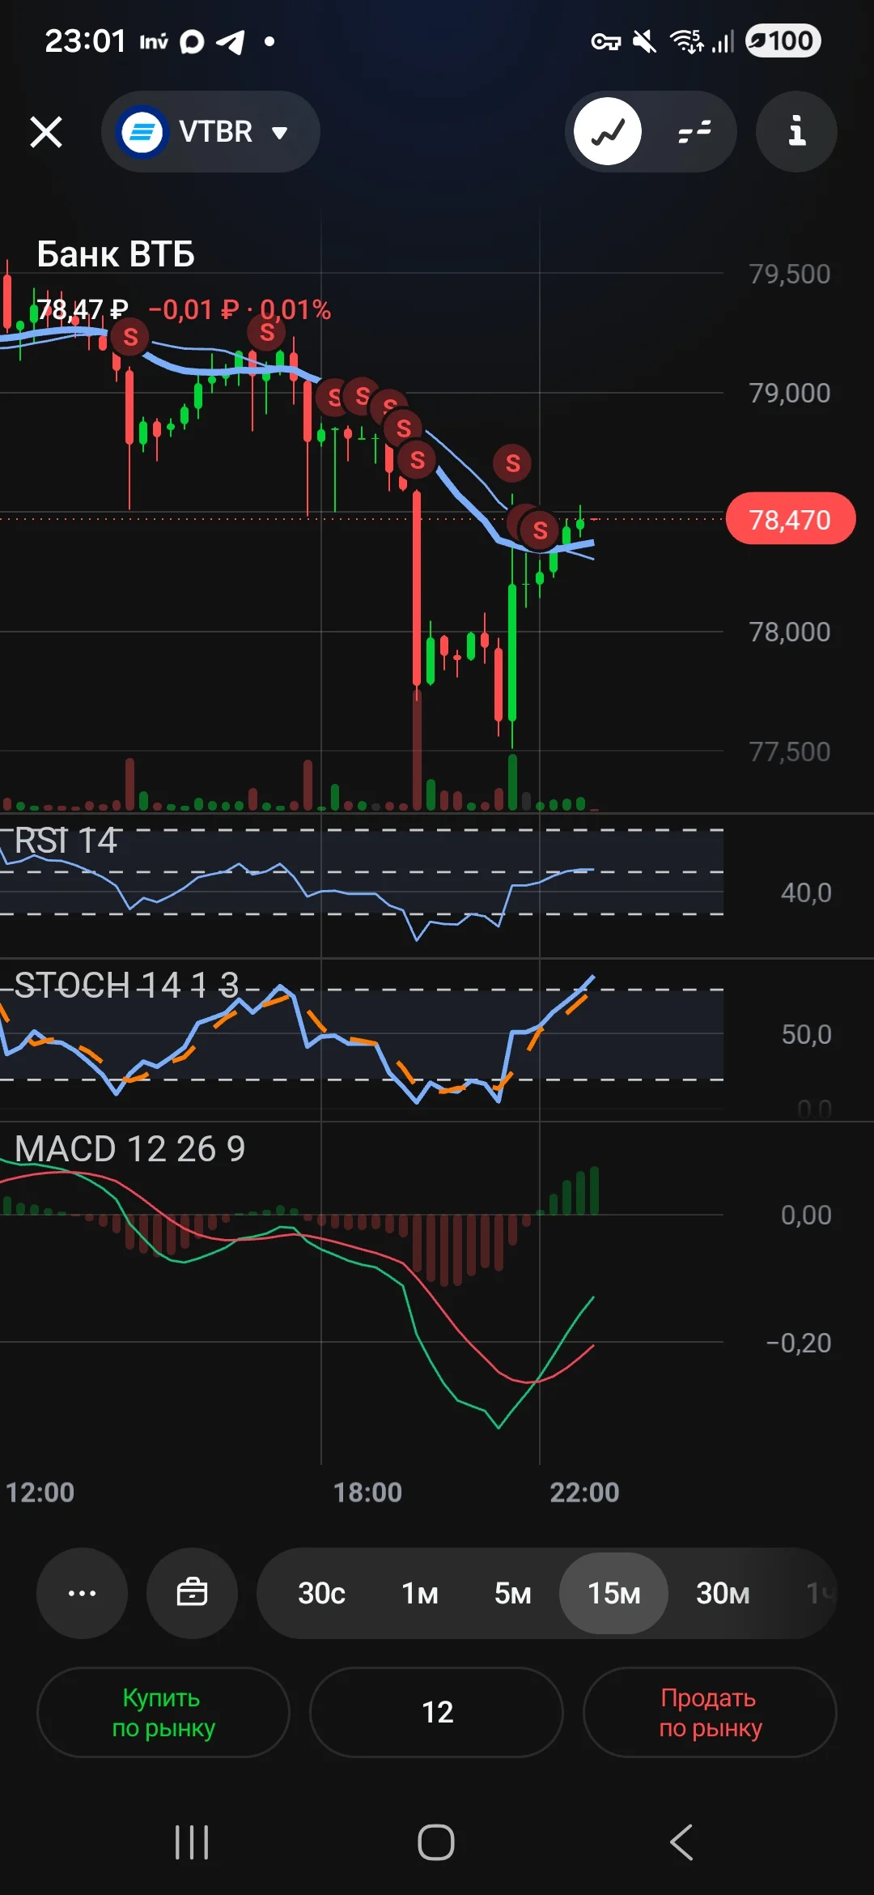The height and width of the screenshot is (1895, 874).
Task: Tap the Android back button
Action: point(681,1842)
